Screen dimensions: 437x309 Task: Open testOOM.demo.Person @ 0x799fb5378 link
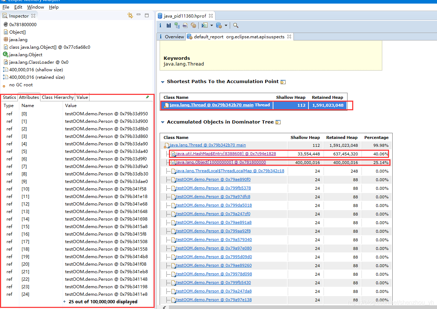point(213,188)
